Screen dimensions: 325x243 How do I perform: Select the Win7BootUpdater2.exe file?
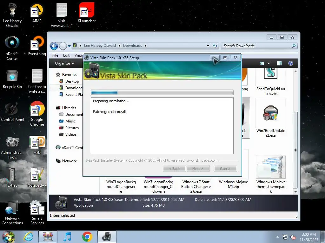point(270,118)
